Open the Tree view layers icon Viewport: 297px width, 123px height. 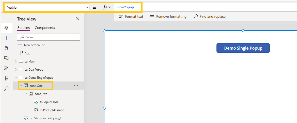click(x=6, y=28)
